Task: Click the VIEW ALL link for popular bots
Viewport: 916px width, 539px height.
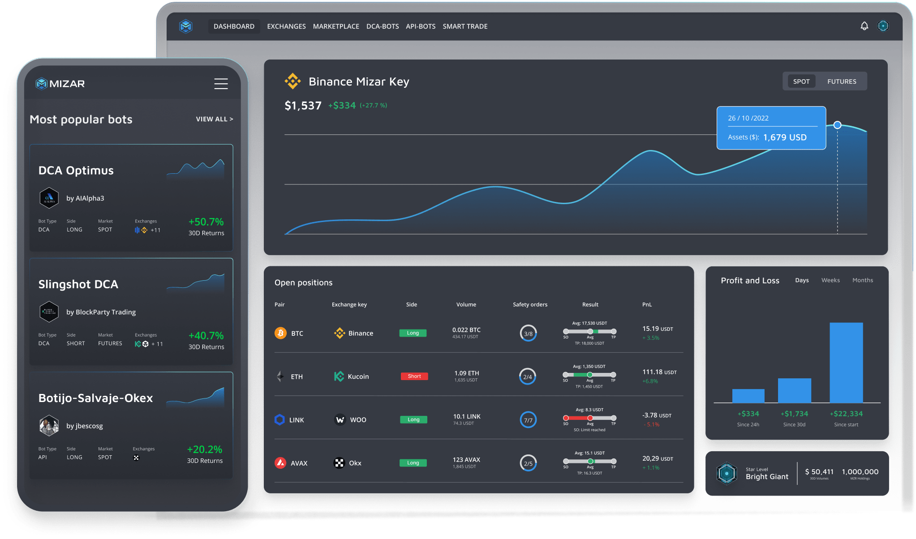Action: point(214,119)
